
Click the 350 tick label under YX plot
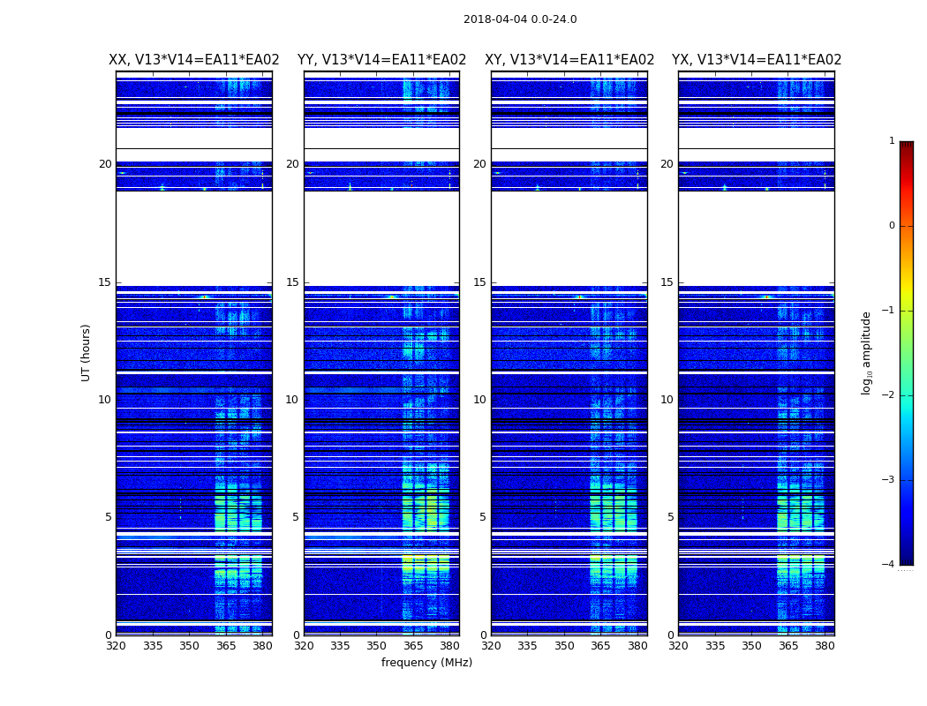751,646
